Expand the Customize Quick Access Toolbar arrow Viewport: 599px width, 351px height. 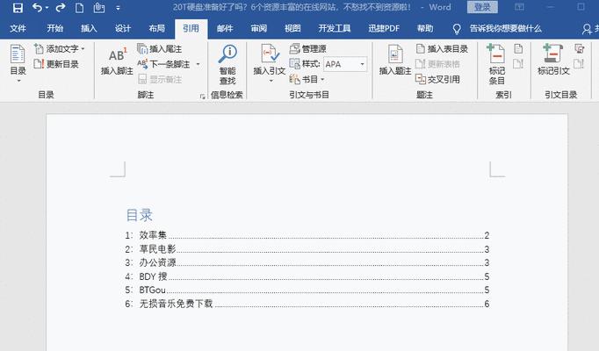(x=118, y=8)
